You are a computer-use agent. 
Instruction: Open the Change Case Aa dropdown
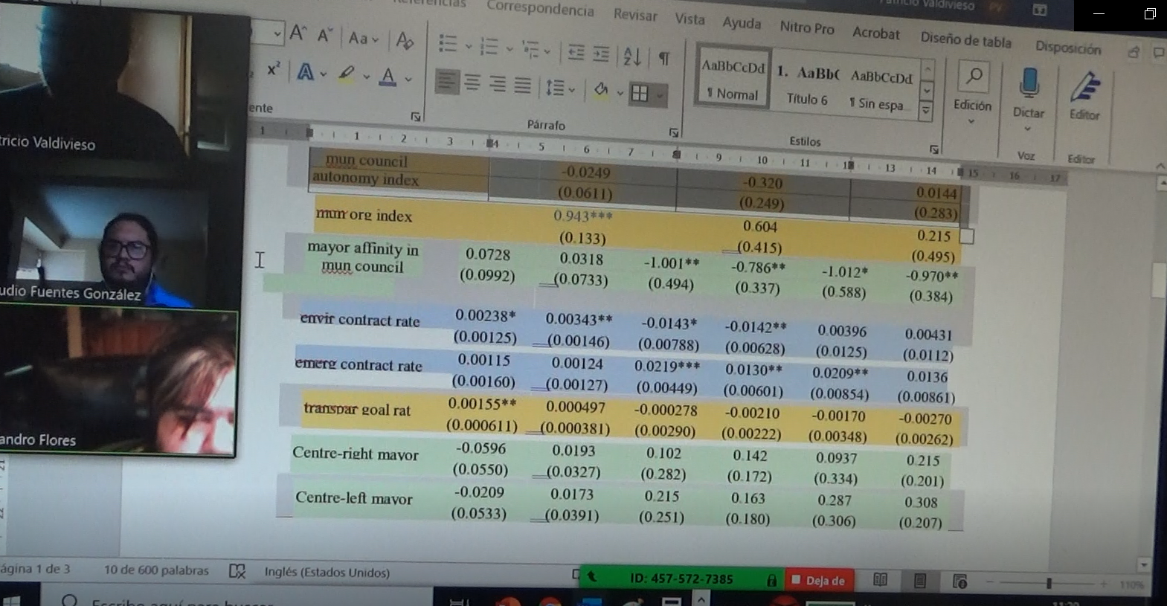[x=363, y=38]
